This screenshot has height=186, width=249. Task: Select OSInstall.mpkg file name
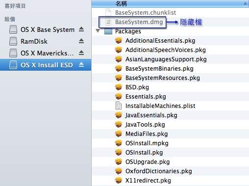[x=147, y=143]
